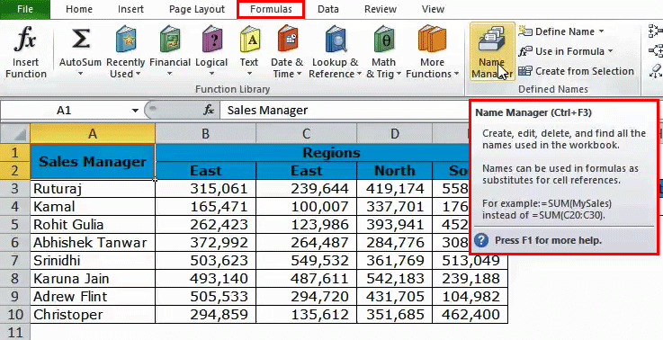Select the cell containing Rohit Gulia

pos(93,224)
